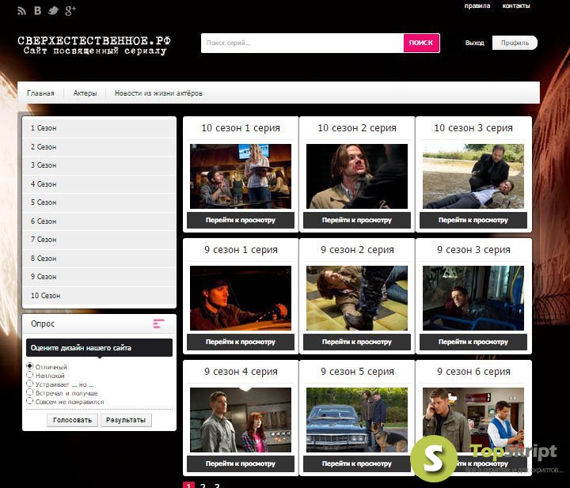
Task: Click the '9 сезон 6 серия' title
Action: 473,372
